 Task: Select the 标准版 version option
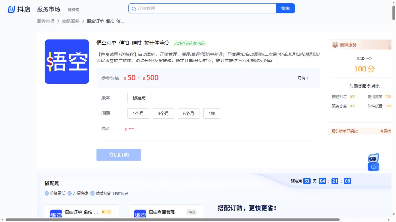139,98
